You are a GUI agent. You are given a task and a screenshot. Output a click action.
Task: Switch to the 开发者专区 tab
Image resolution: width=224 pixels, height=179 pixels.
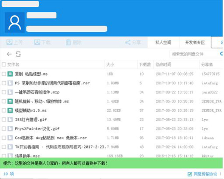tap(195, 43)
